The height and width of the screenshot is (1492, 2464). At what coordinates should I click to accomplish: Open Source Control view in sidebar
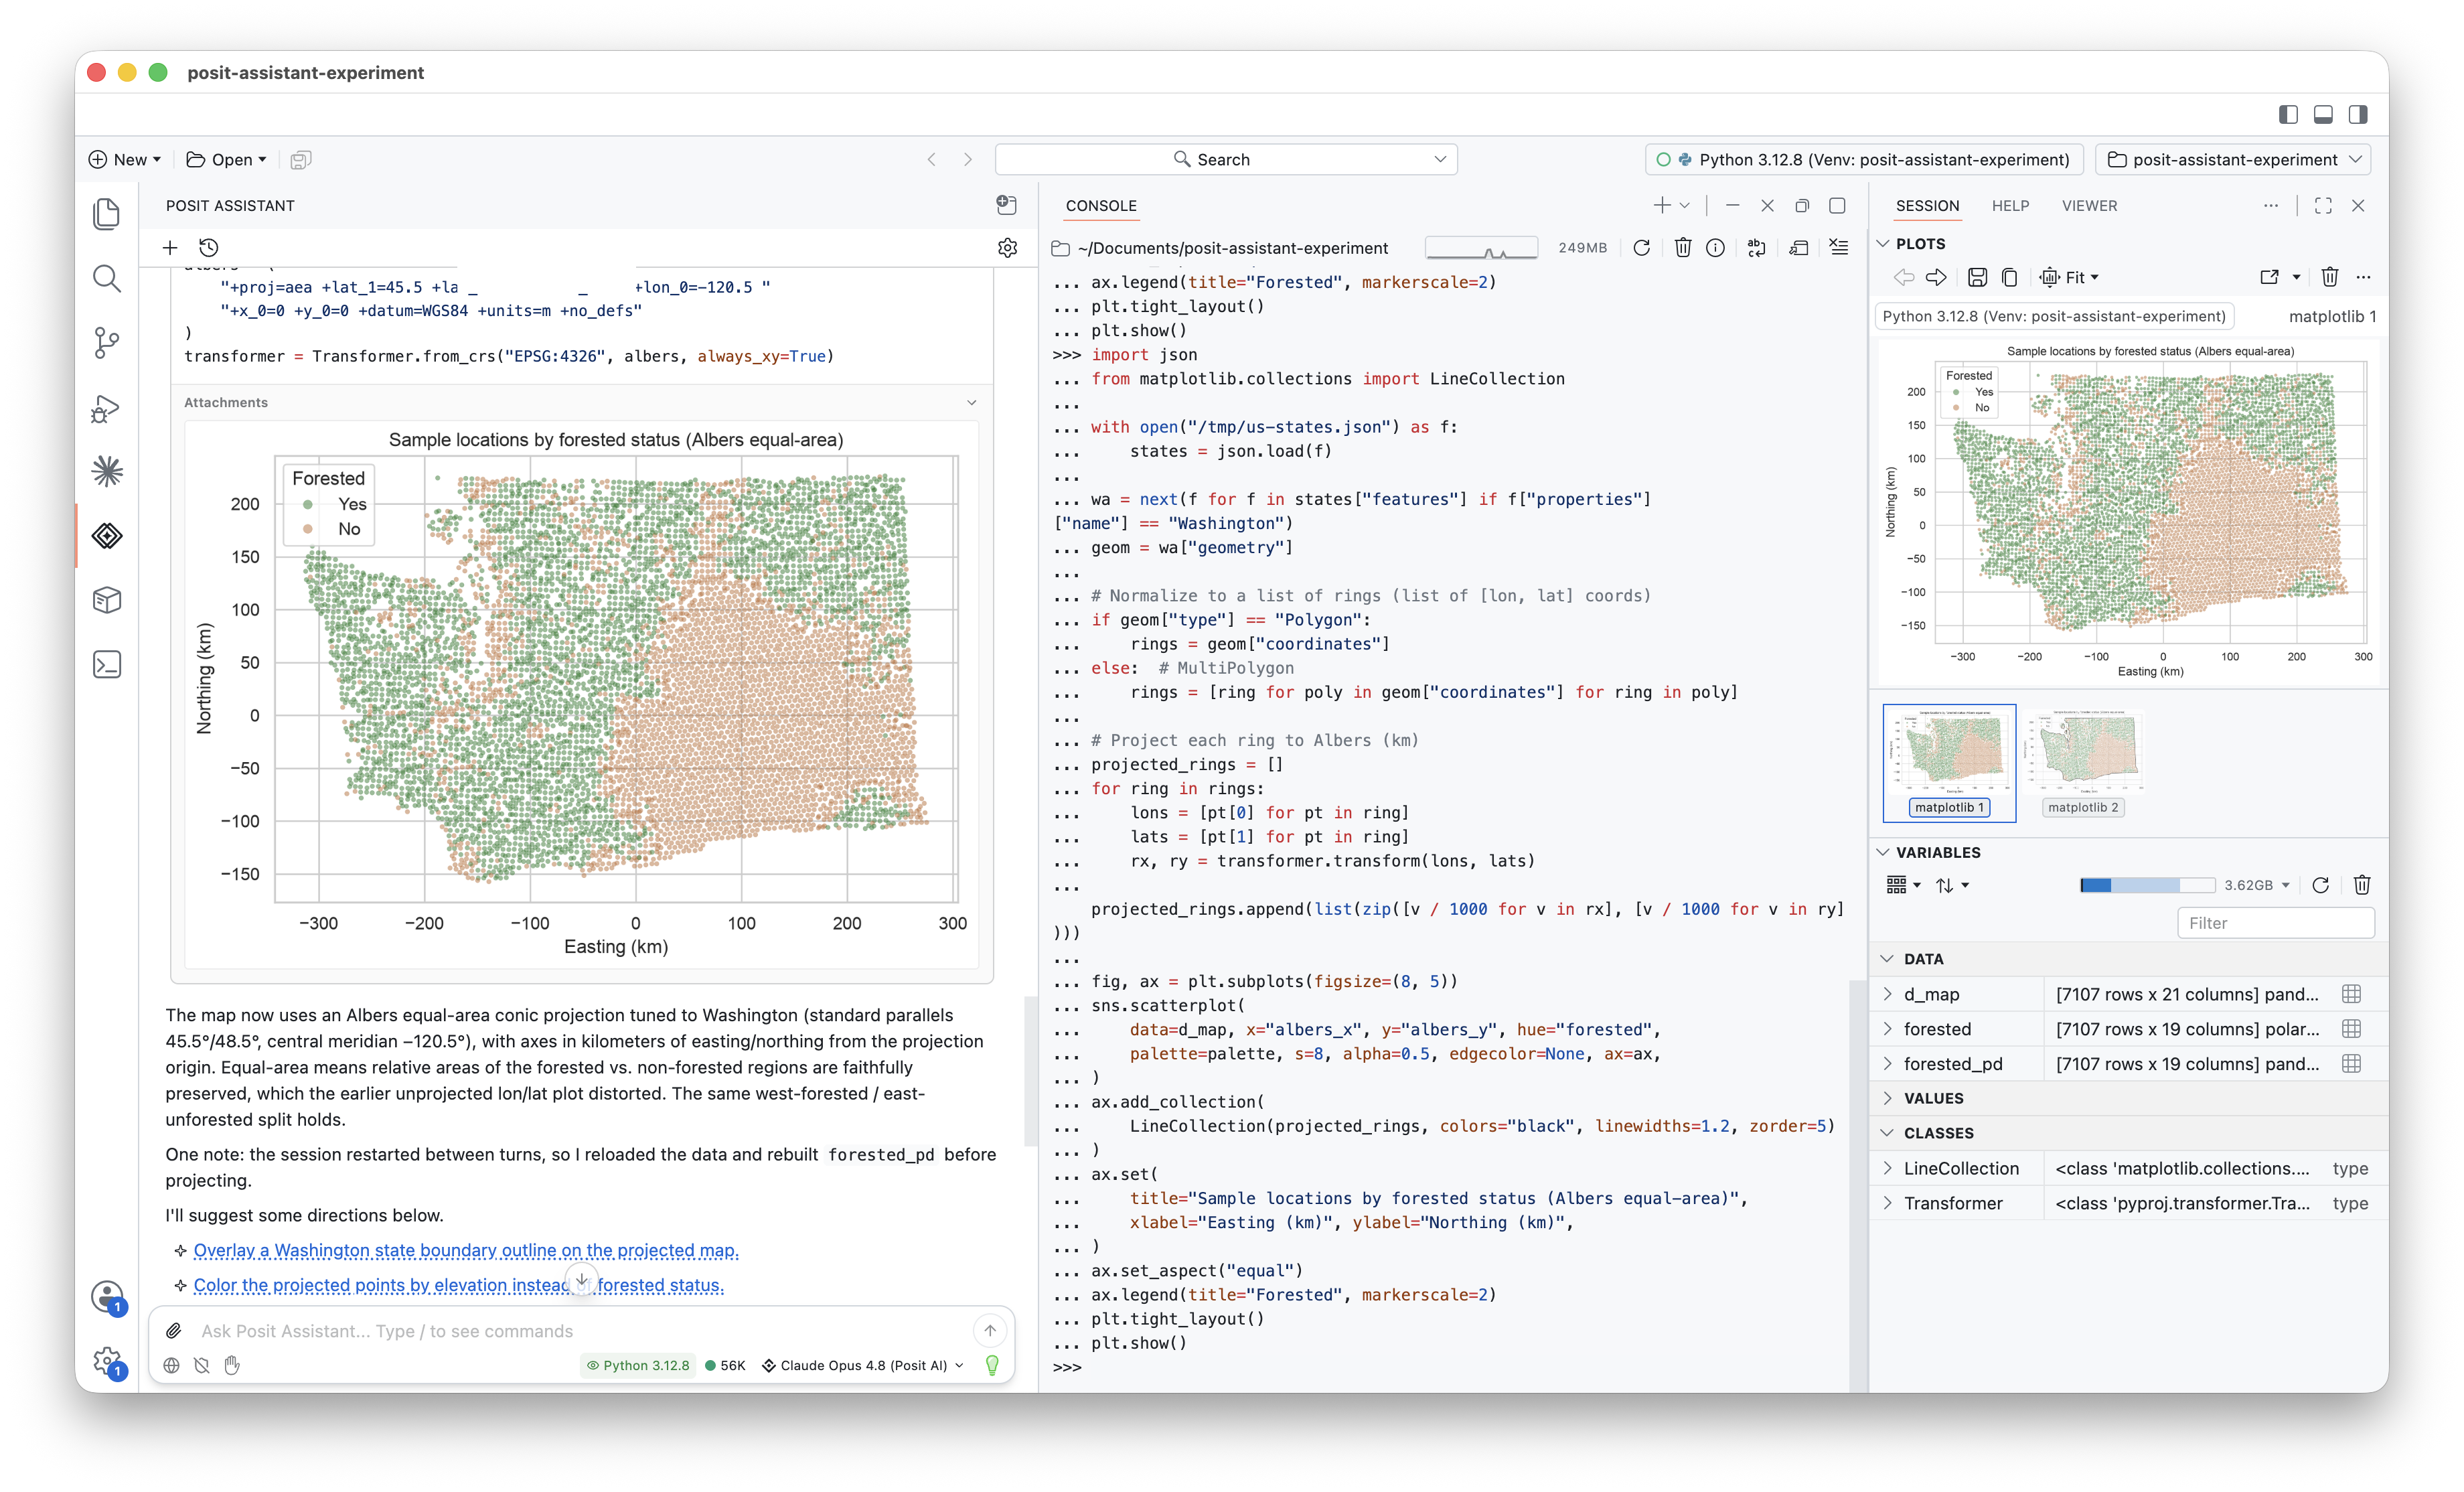pyautogui.click(x=107, y=343)
